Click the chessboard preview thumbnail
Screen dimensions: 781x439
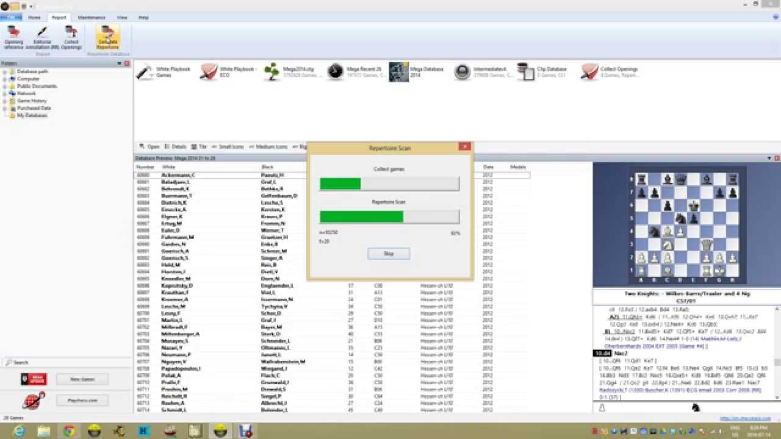pos(686,225)
